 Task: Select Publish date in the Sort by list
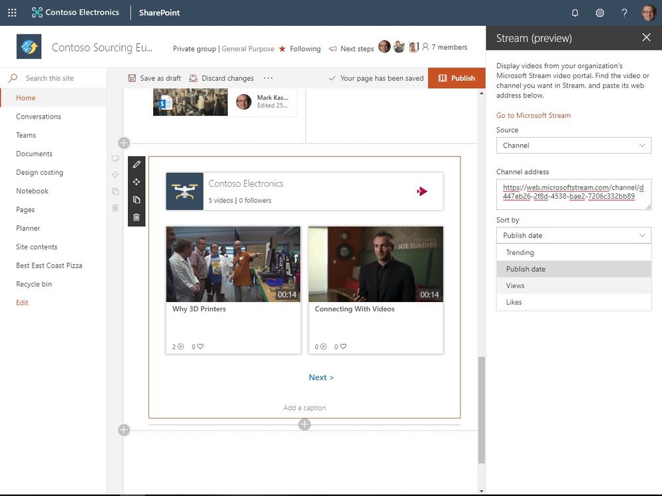tap(574, 269)
